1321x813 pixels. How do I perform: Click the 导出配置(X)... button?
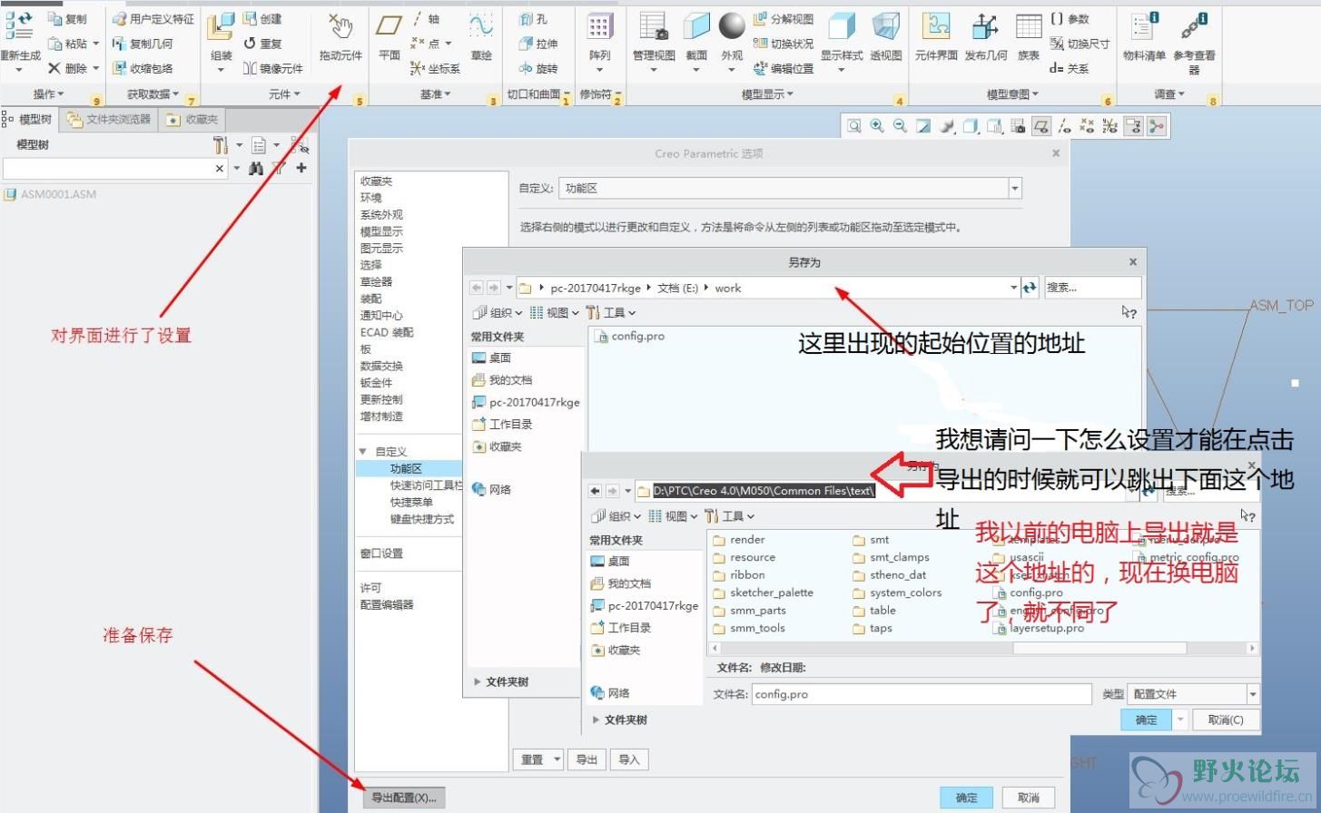point(404,798)
